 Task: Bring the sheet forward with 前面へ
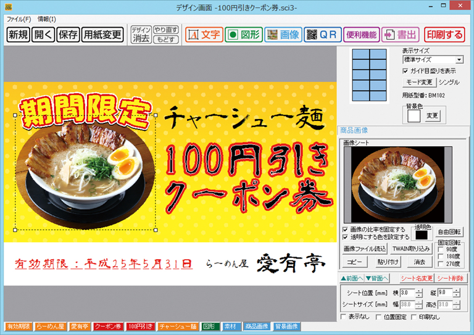352,278
